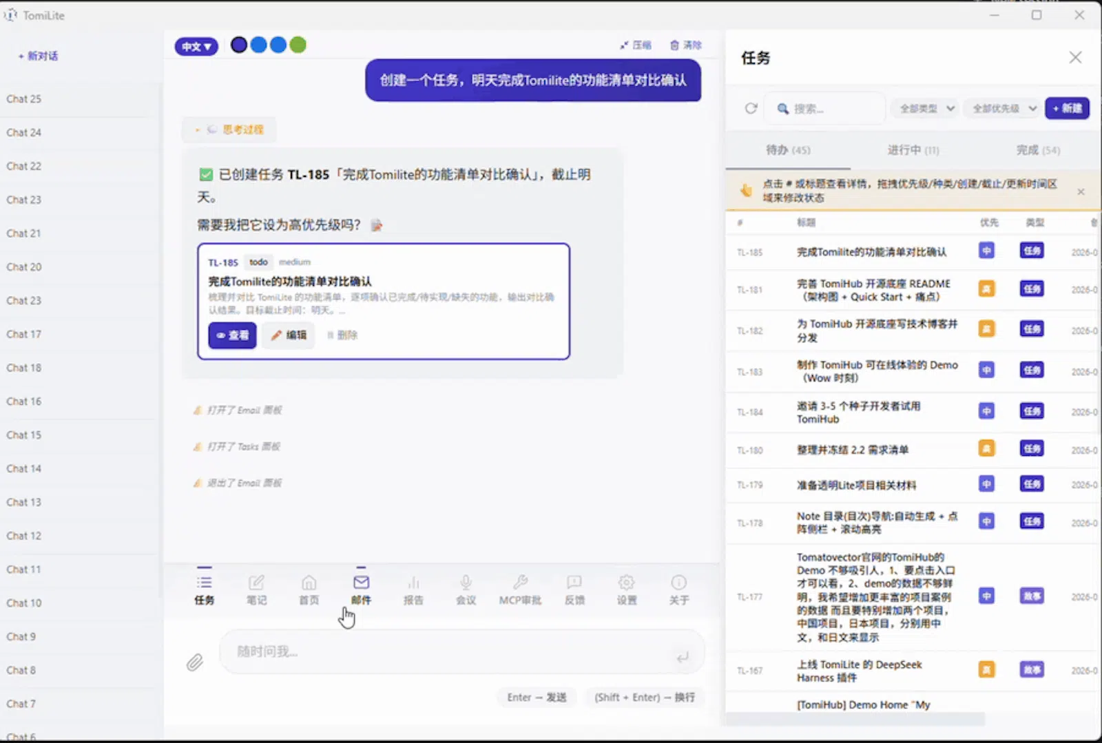The image size is (1102, 743).
Task: Click the TomiLite app logo icon
Action: [11, 14]
